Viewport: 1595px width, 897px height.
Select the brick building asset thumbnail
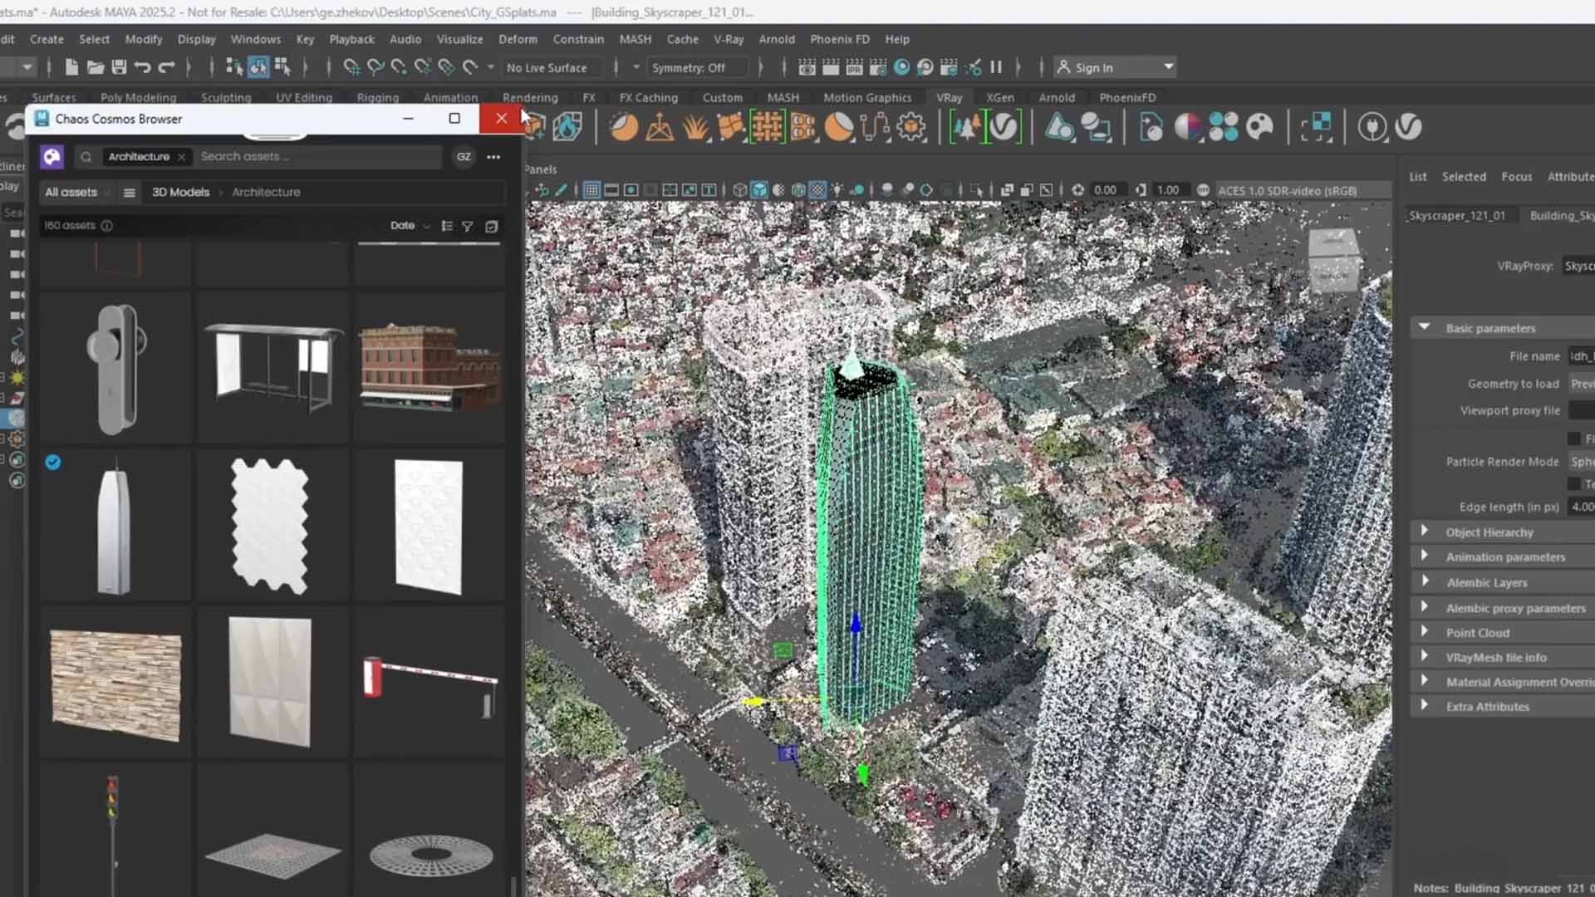[429, 366]
